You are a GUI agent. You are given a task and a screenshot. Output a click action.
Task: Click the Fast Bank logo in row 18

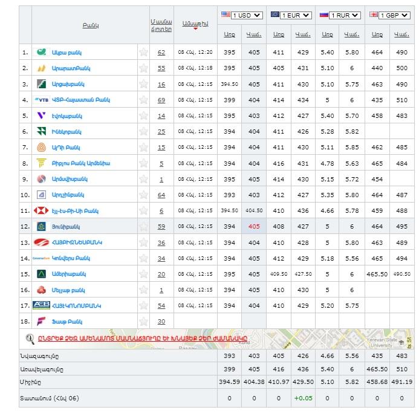[42, 321]
